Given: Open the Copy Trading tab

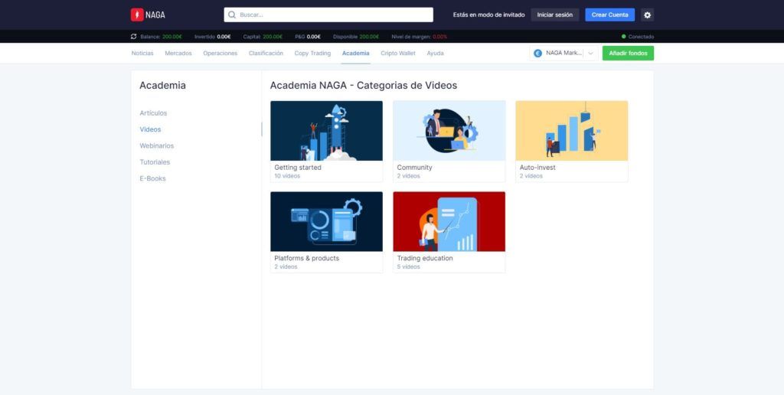Looking at the screenshot, I should click(x=312, y=53).
